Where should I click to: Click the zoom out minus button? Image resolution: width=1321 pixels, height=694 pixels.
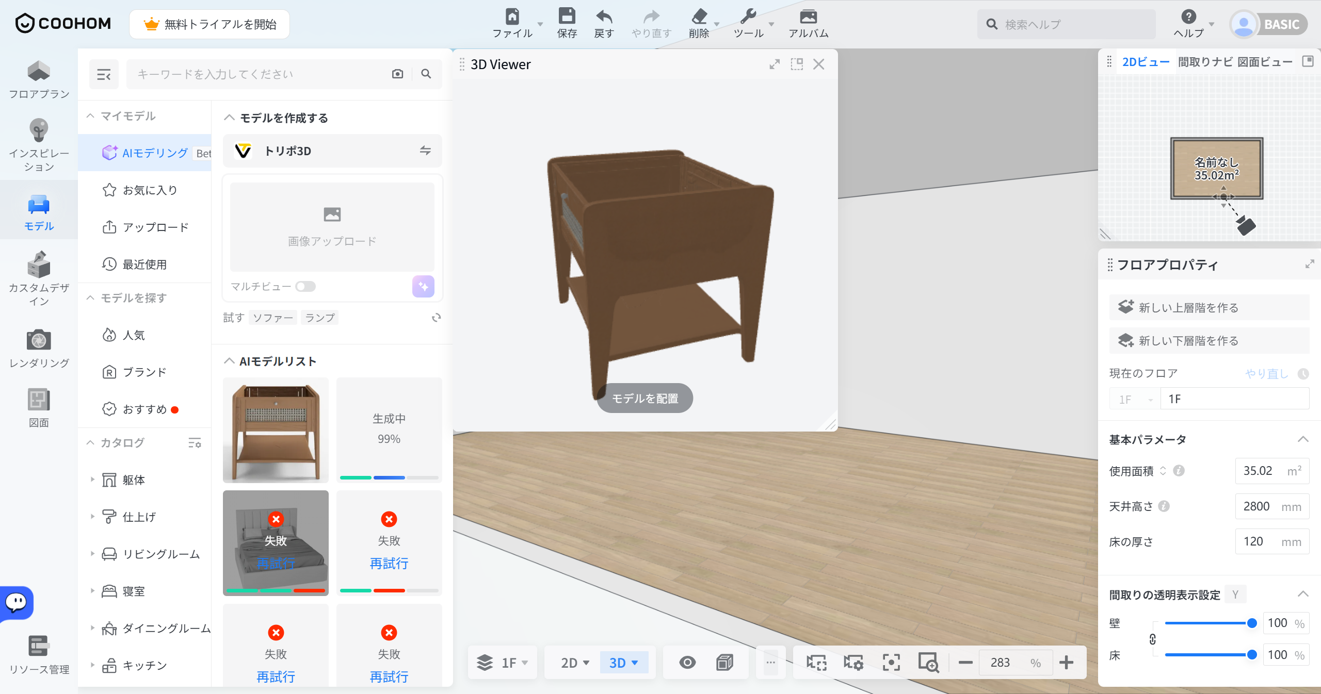point(965,663)
